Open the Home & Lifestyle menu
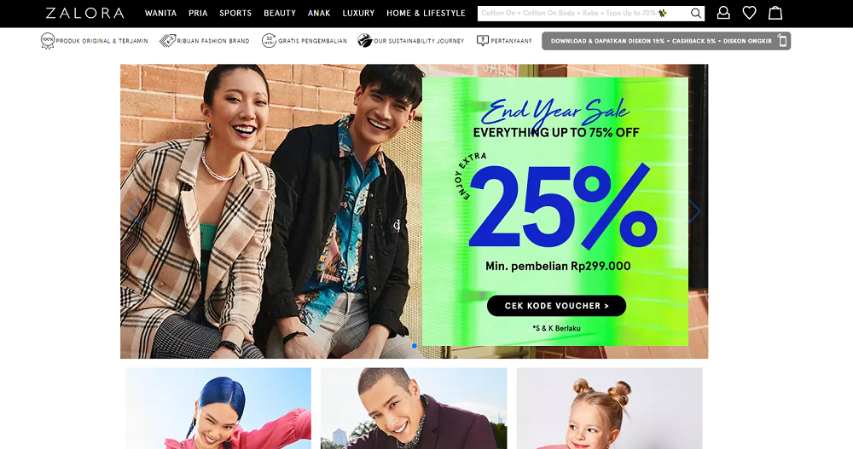853x449 pixels. click(426, 13)
